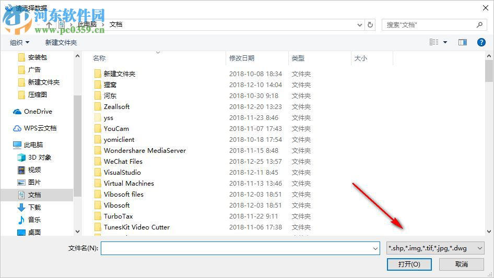Click the 此电脑 monitor icon in sidebar
The image size is (494, 278).
17,145
